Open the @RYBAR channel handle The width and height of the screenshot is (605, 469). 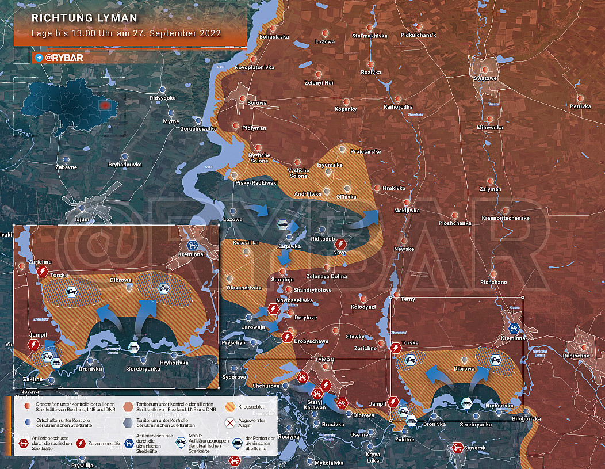point(61,58)
